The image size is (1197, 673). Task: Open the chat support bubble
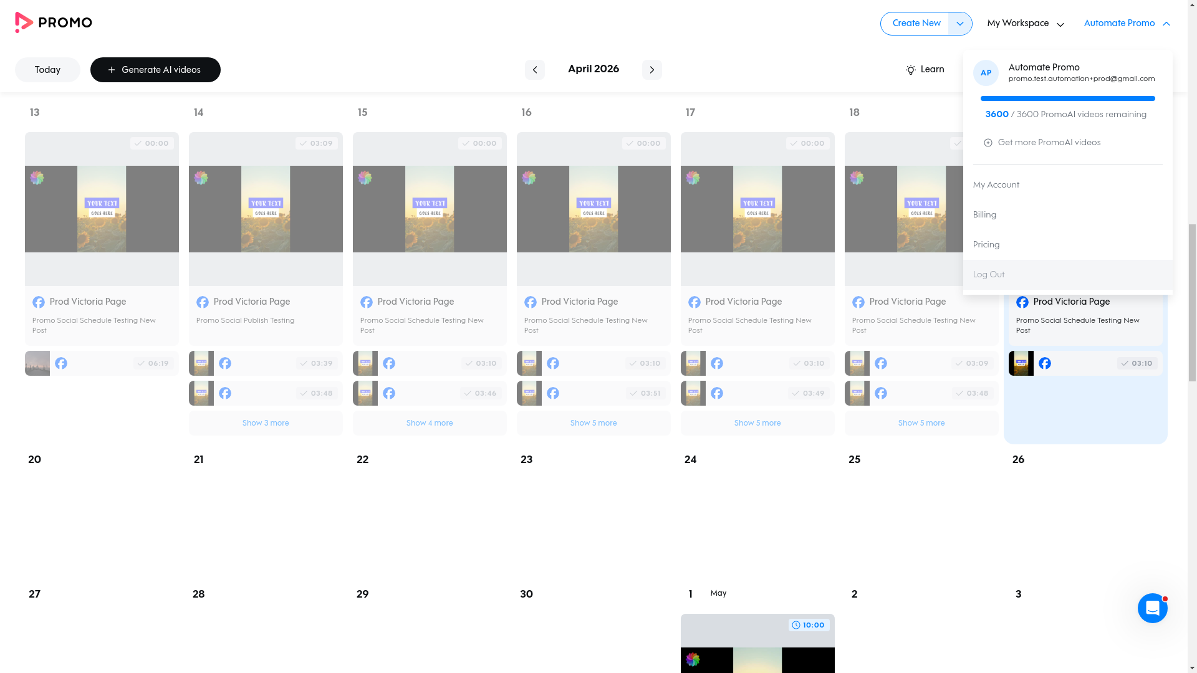(x=1152, y=608)
